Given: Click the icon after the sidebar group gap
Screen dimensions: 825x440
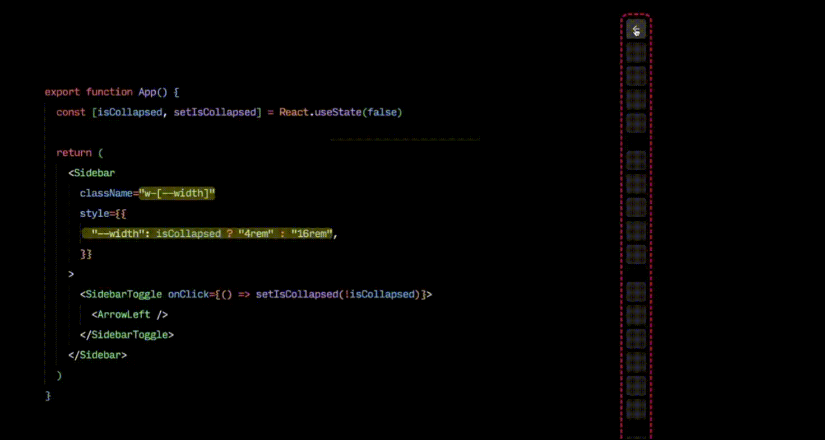Looking at the screenshot, I should pyautogui.click(x=636, y=159).
